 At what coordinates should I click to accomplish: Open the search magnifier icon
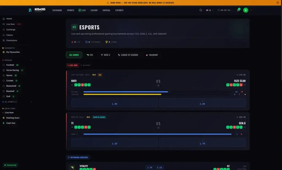(x=201, y=10)
